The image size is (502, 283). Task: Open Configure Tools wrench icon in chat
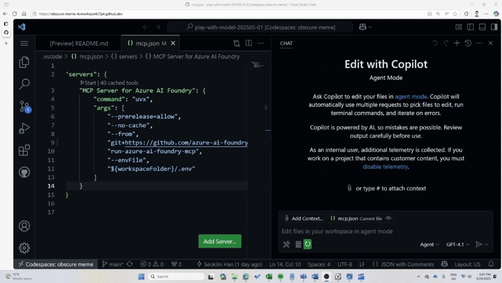click(286, 244)
